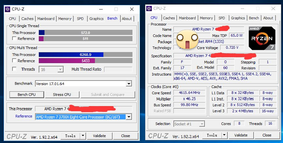Open the Benchmark version dropdown

[x=129, y=84]
